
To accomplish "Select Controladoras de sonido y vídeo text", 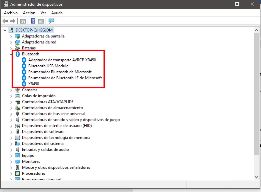I will [71, 120].
